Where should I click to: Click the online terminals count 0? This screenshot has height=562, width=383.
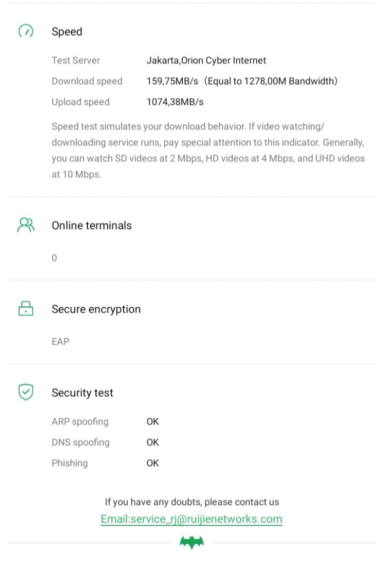click(54, 258)
